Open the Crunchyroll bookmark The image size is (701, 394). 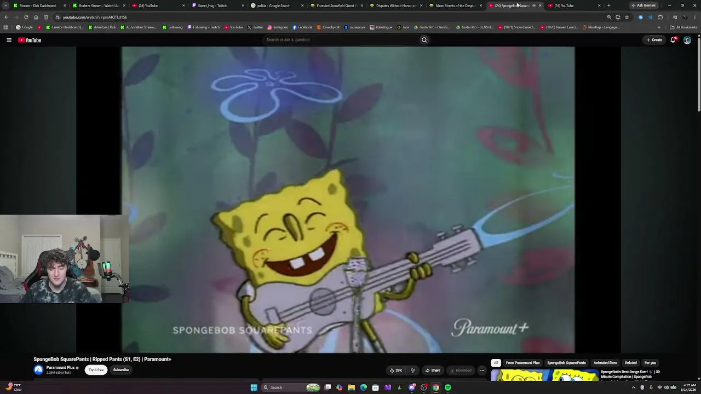pyautogui.click(x=327, y=27)
